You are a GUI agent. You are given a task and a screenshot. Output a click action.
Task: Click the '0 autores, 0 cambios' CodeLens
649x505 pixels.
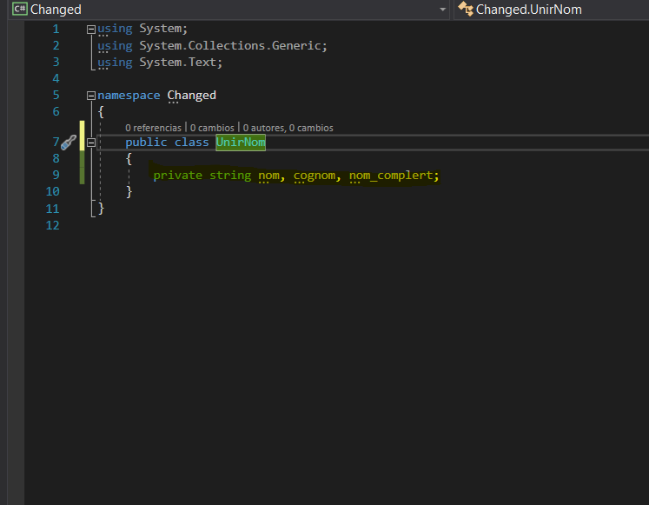[x=288, y=128]
